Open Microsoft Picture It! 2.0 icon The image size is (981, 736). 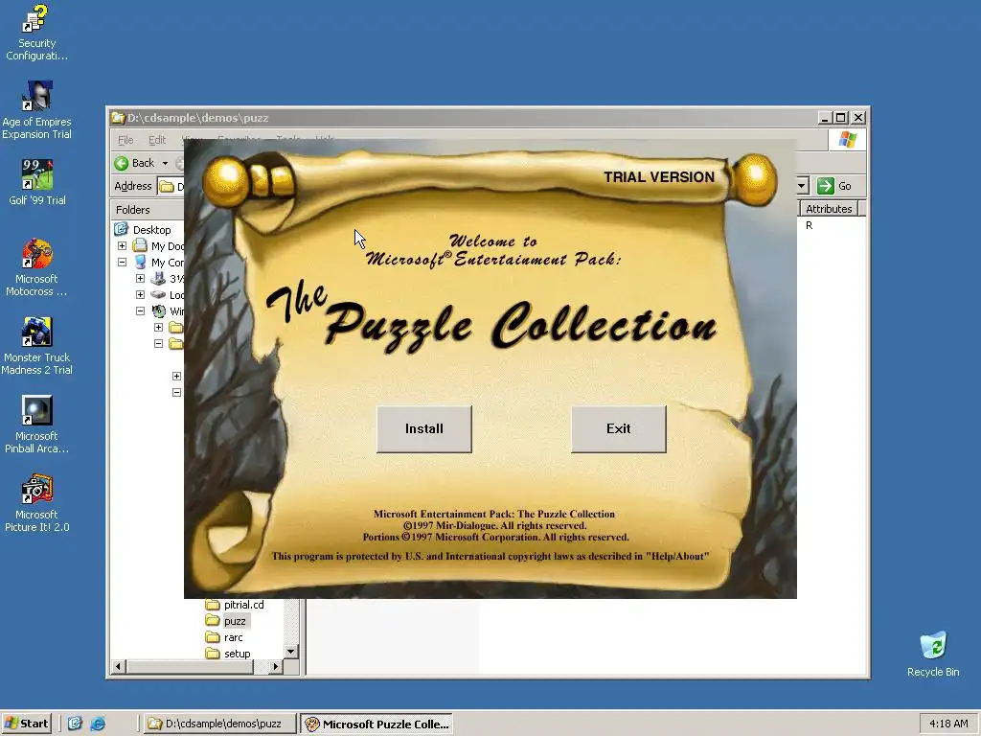pyautogui.click(x=37, y=503)
